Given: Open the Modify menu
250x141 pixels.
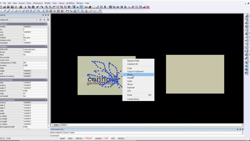Looking at the screenshot, I should click(47, 3).
